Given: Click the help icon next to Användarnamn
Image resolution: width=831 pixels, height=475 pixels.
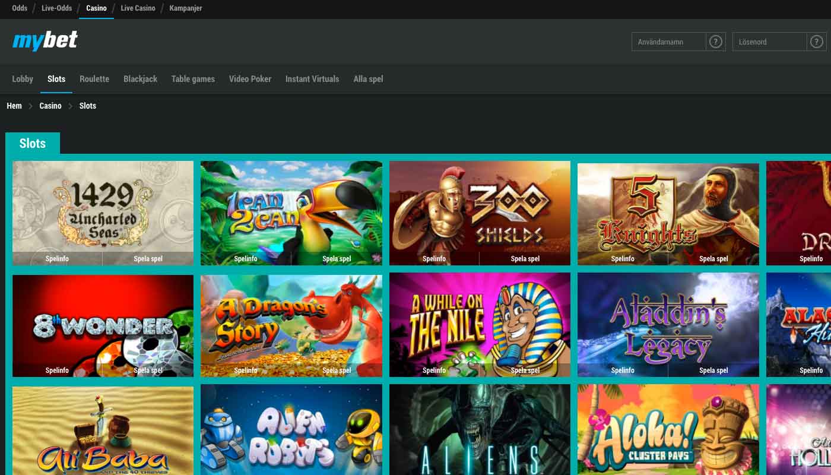Looking at the screenshot, I should (x=716, y=42).
